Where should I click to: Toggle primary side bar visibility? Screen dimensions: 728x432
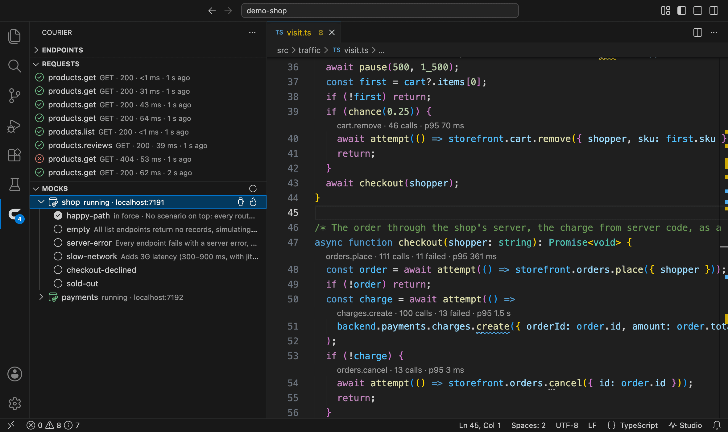682,11
